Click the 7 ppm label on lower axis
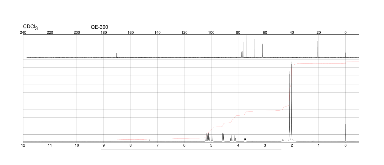384x165 pixels. tap(157, 145)
